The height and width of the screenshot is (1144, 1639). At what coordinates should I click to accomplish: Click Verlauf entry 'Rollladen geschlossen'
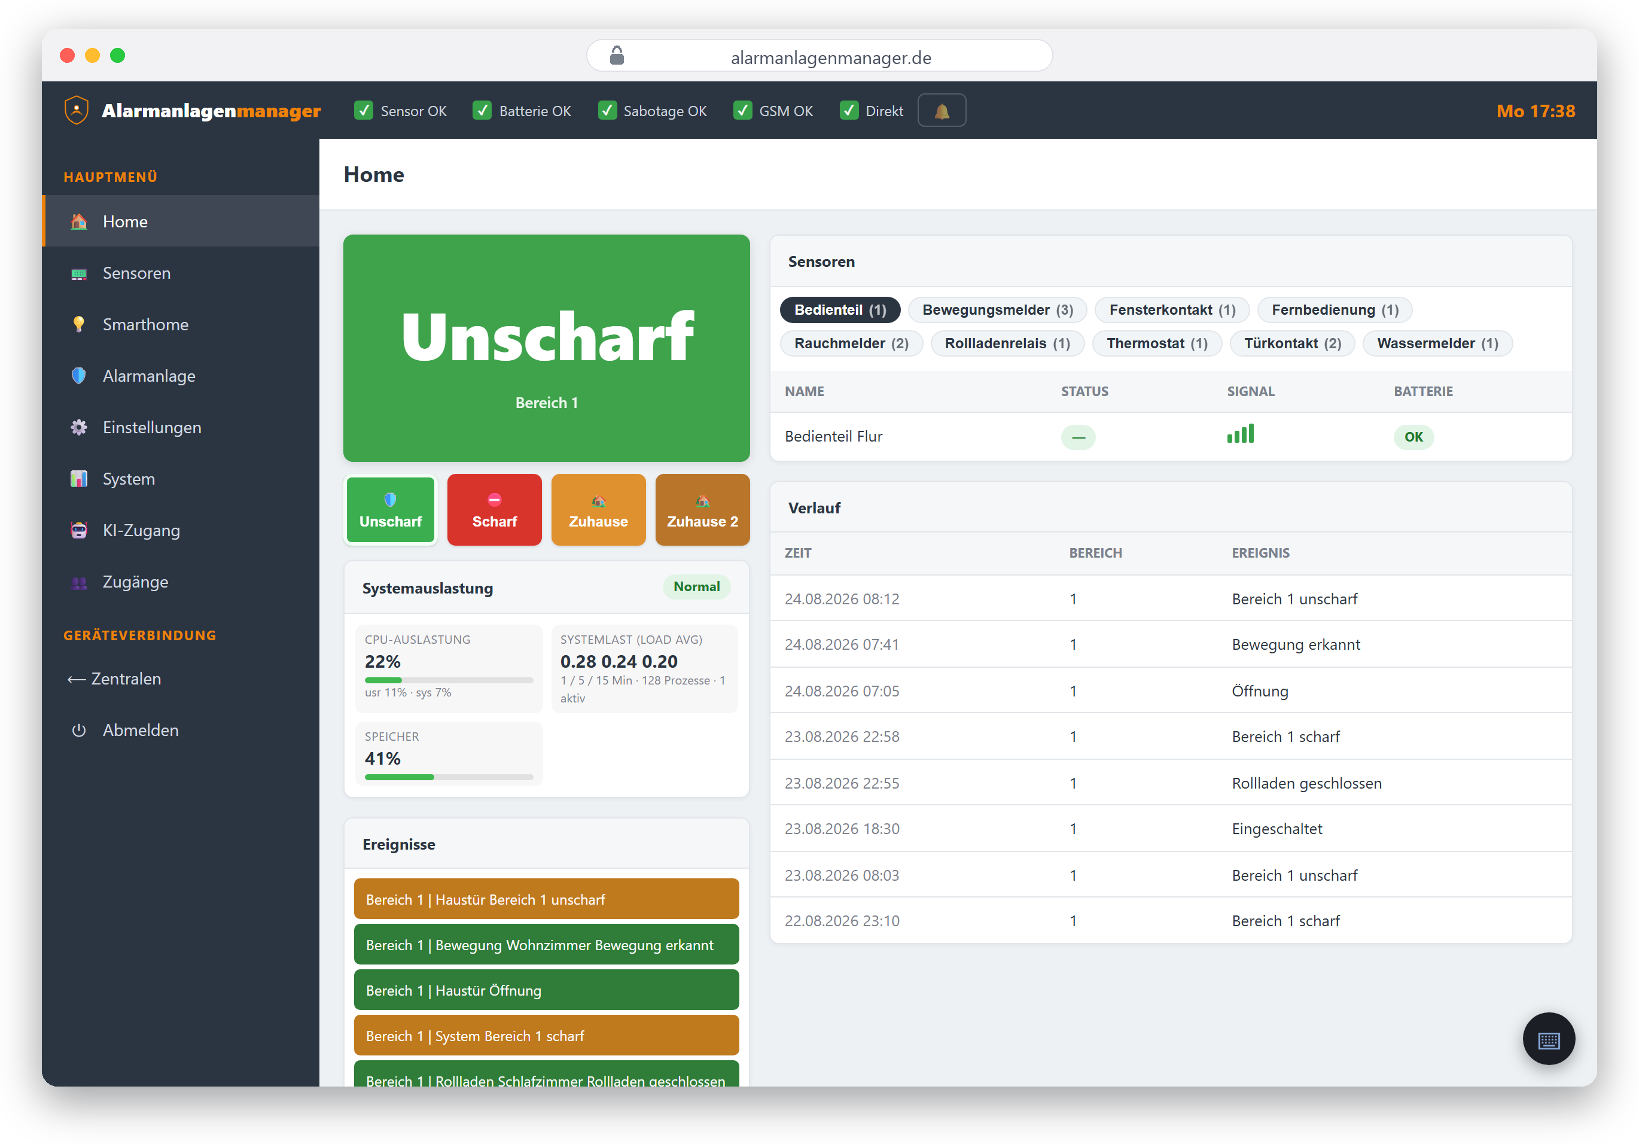point(1306,783)
